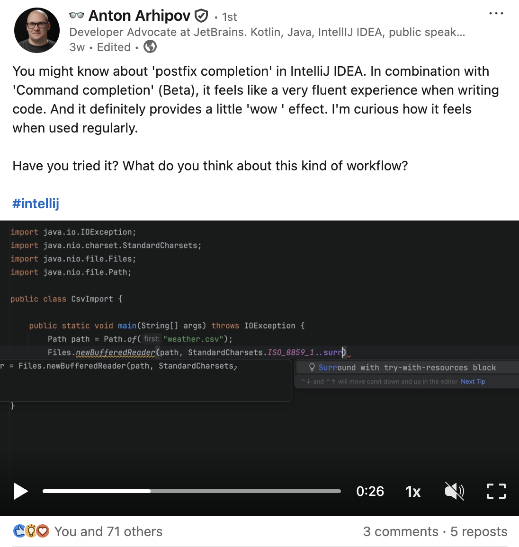The height and width of the screenshot is (547, 519).
Task: Click the video timestamp 0:26
Action: click(370, 491)
